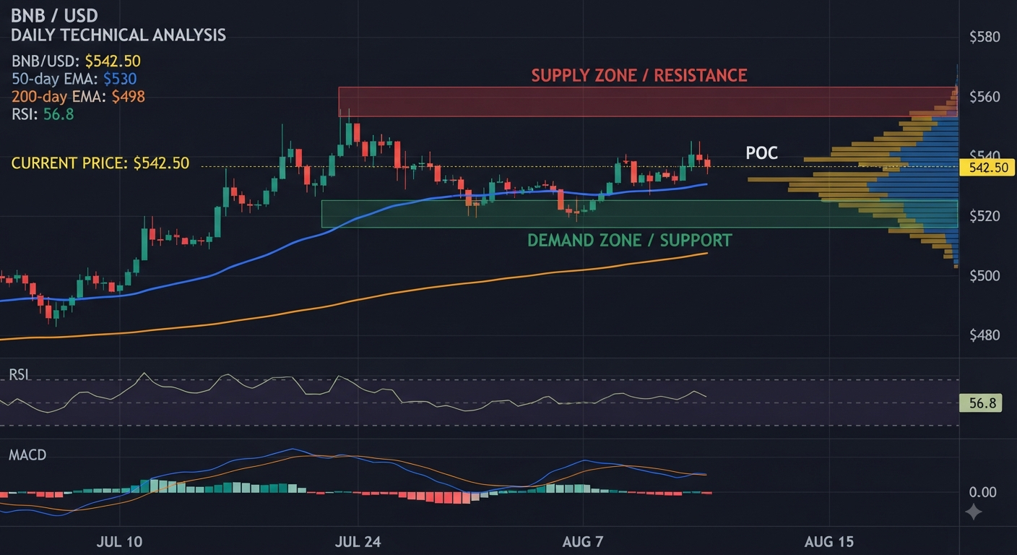Screen dimensions: 1017x555
Task: Click the BNB/USD: $542.50 legend entry
Action: coord(76,61)
